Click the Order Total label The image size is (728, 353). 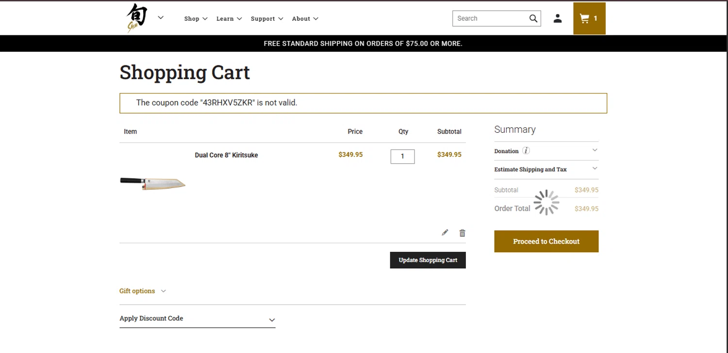click(512, 208)
